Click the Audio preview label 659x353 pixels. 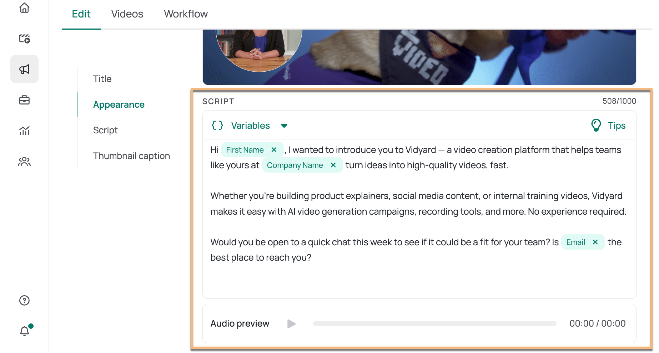[240, 323]
